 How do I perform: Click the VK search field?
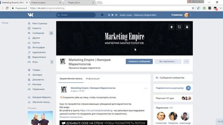click(x=76, y=15)
